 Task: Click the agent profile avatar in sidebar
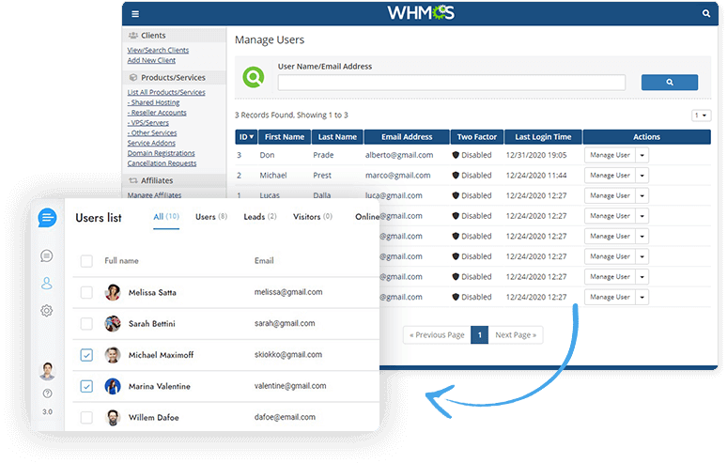47,371
